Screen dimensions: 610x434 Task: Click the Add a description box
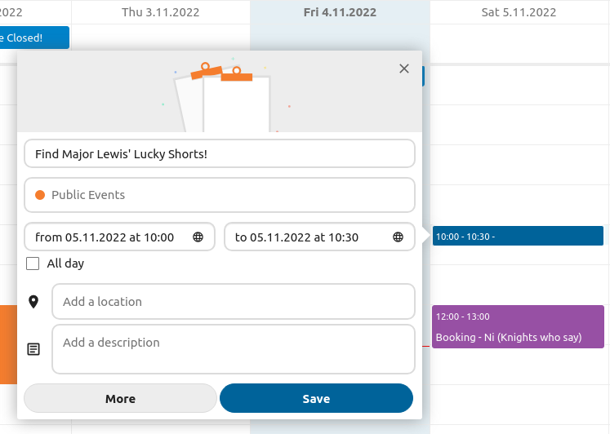[x=233, y=349]
